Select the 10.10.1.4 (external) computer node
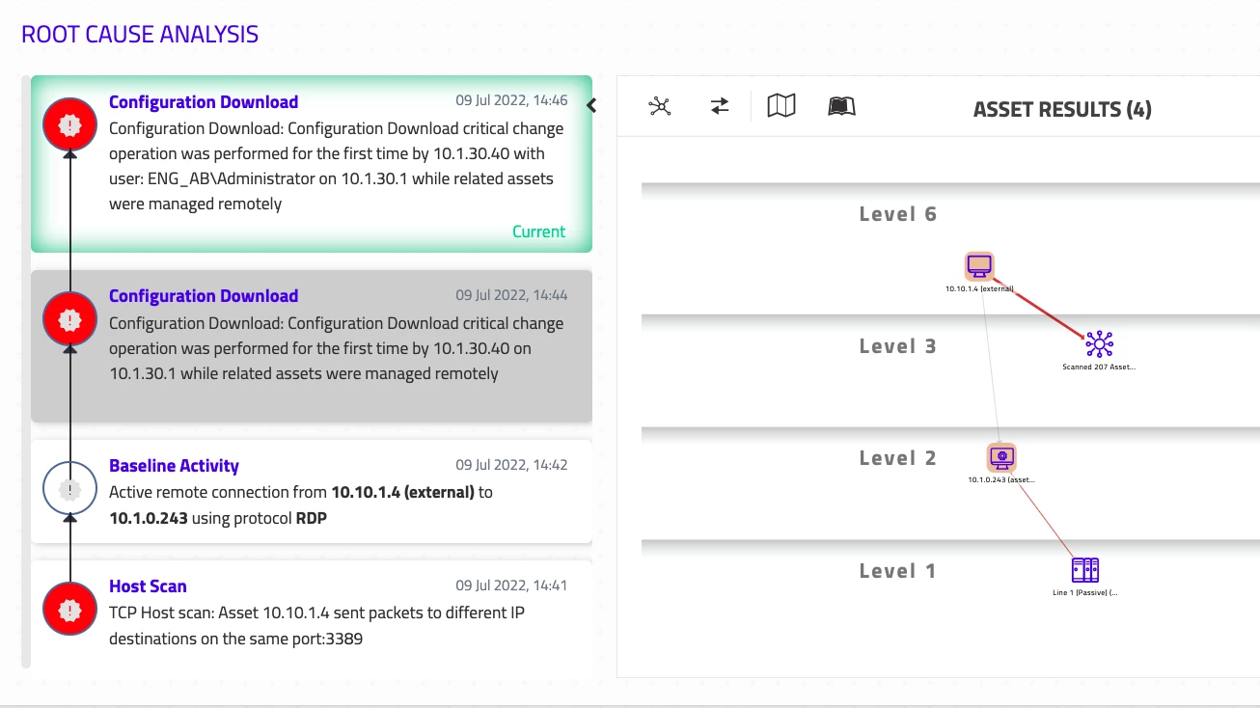Screen dimensions: 1260x708 979,265
